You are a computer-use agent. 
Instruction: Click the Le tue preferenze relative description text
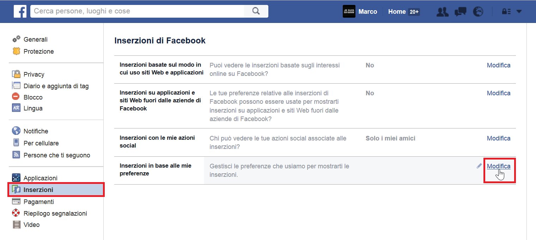[x=274, y=106]
